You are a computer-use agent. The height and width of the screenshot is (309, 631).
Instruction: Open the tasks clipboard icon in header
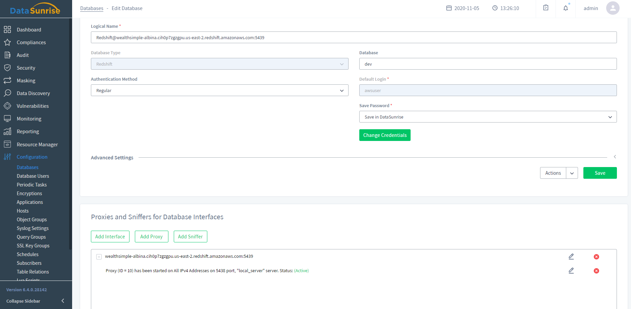(546, 8)
